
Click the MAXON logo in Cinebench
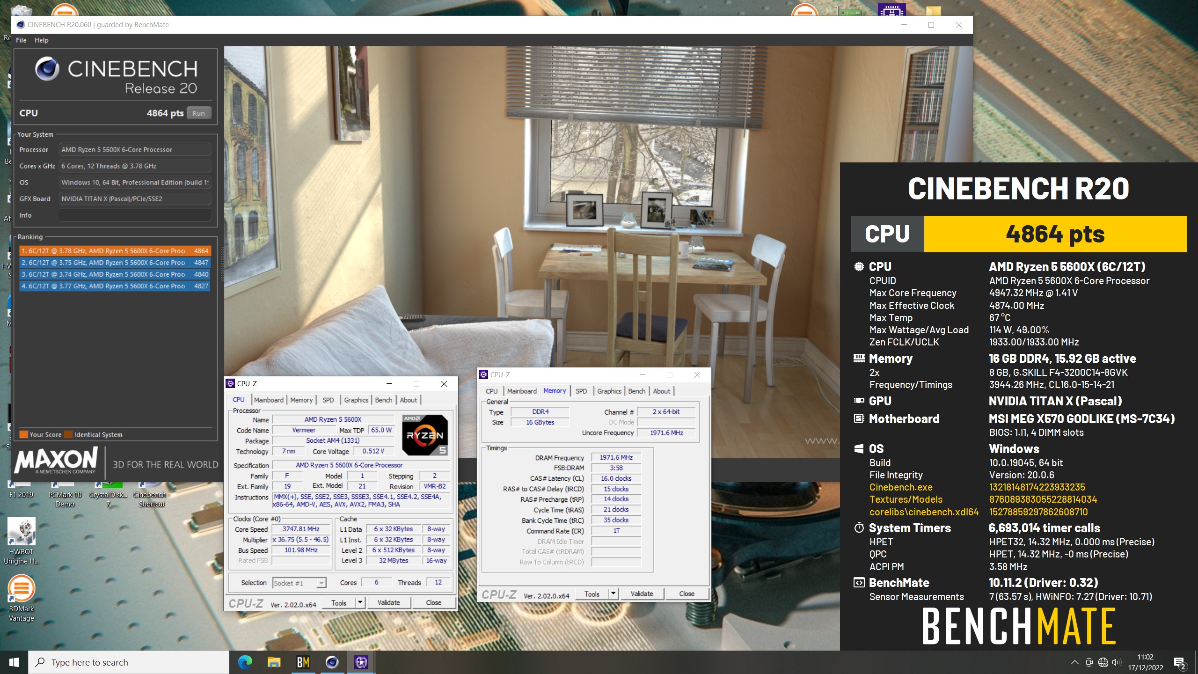(x=56, y=461)
